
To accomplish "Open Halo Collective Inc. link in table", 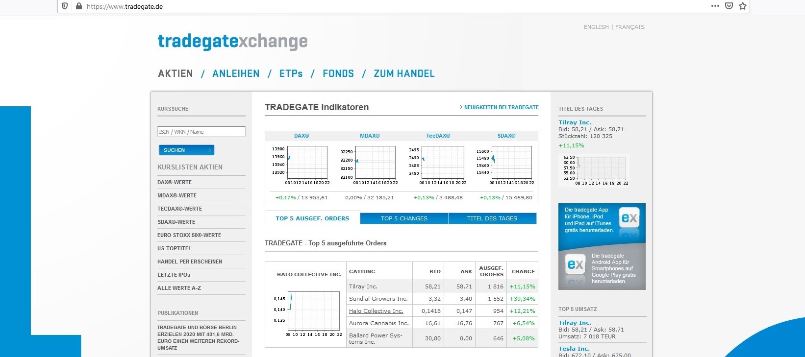I will (376, 311).
